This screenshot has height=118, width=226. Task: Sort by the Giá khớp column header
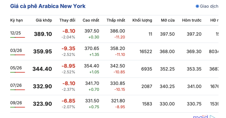tap(44, 20)
